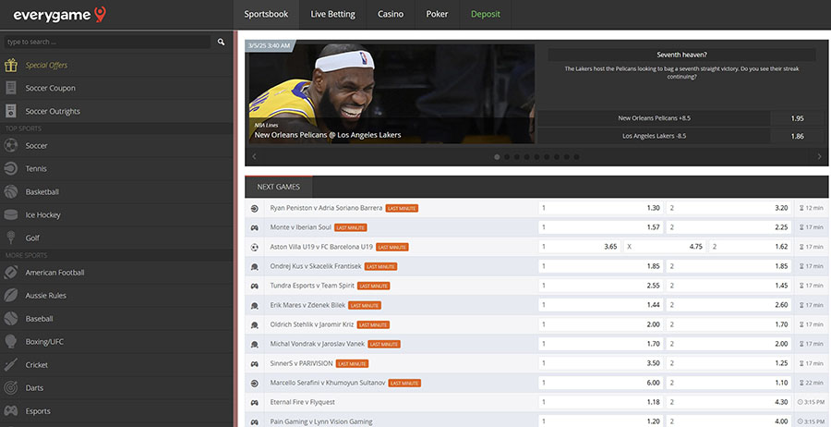Open Special Offers link in sidebar

pos(47,66)
